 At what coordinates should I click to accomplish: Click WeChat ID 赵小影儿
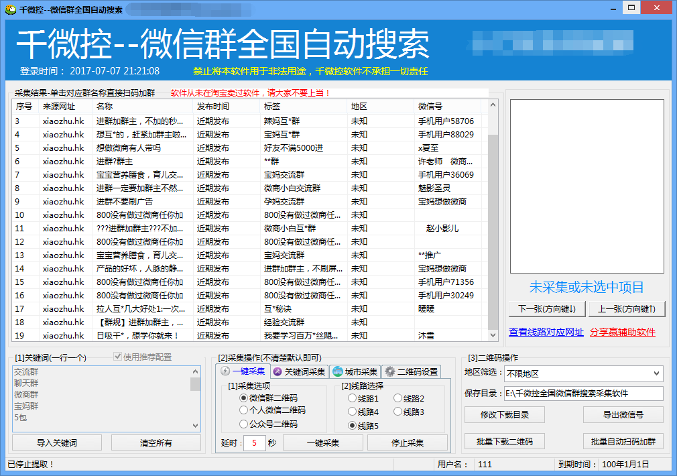tap(442, 228)
